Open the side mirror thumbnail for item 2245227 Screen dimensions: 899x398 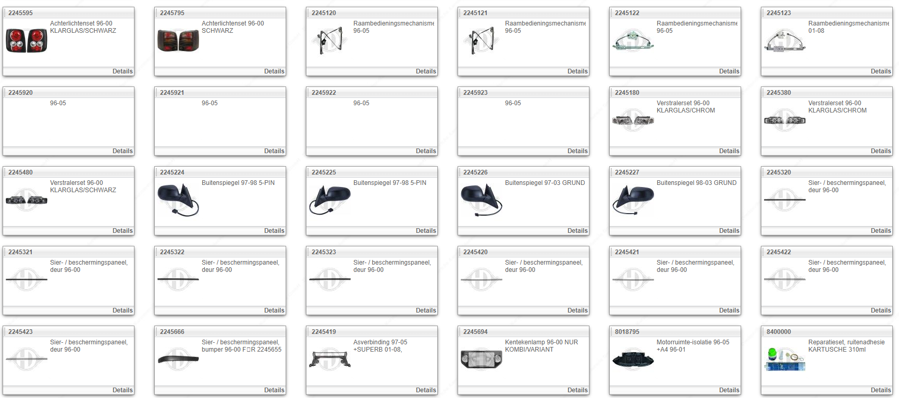pos(633,200)
